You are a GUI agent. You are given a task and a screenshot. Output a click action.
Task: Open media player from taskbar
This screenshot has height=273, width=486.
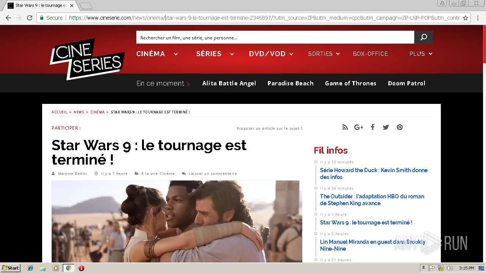(x=56, y=268)
